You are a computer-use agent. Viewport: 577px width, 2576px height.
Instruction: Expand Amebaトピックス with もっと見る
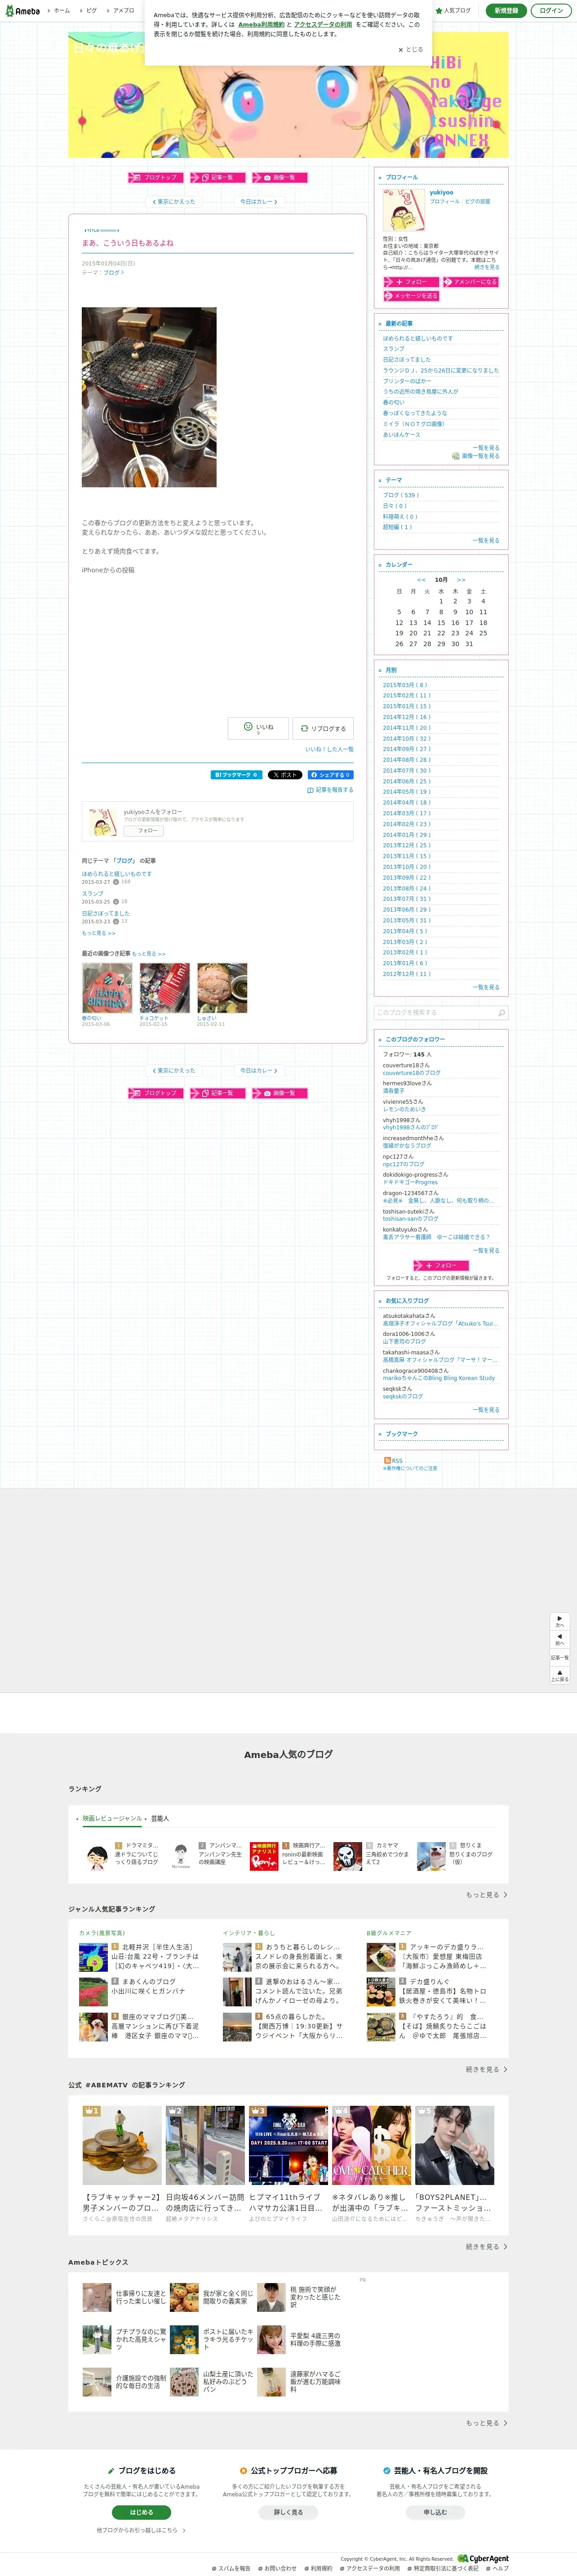pos(486,2423)
